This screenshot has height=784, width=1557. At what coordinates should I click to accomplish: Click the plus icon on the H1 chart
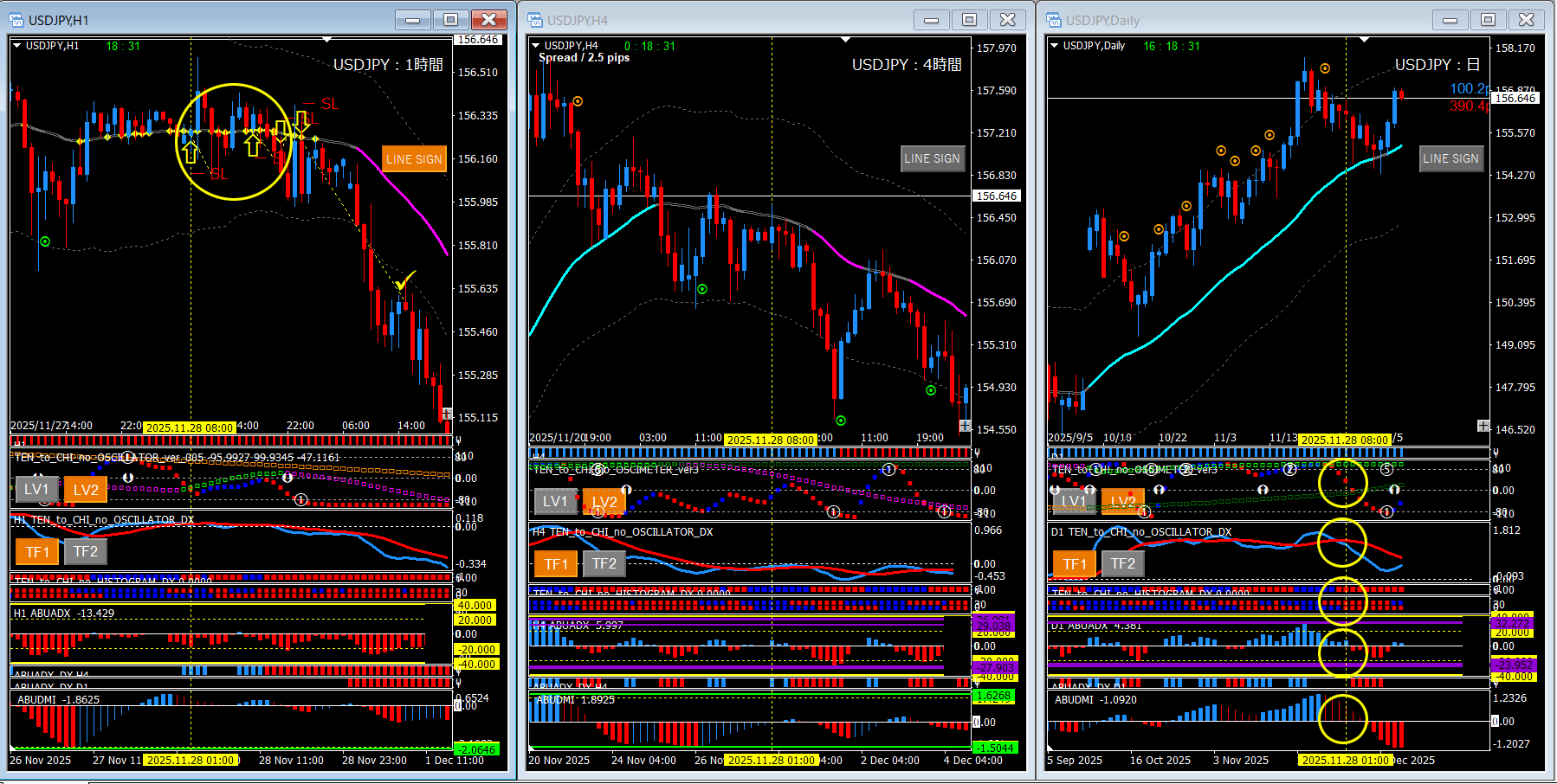pos(447,414)
